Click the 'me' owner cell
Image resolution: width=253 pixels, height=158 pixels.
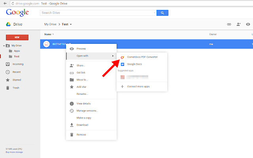211,44
